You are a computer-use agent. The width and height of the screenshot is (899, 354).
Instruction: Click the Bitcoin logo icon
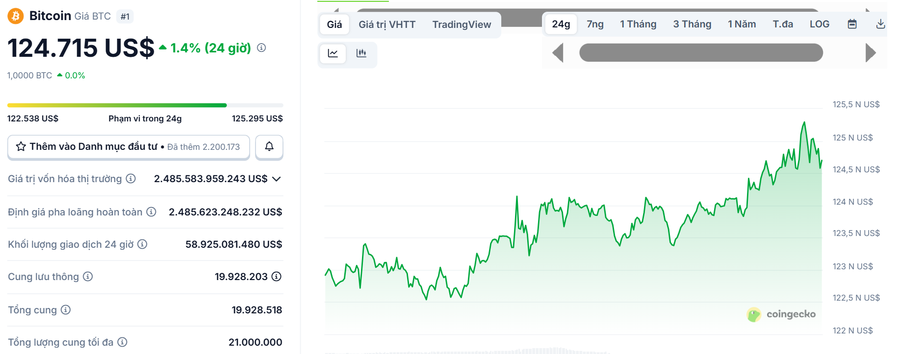tap(15, 16)
